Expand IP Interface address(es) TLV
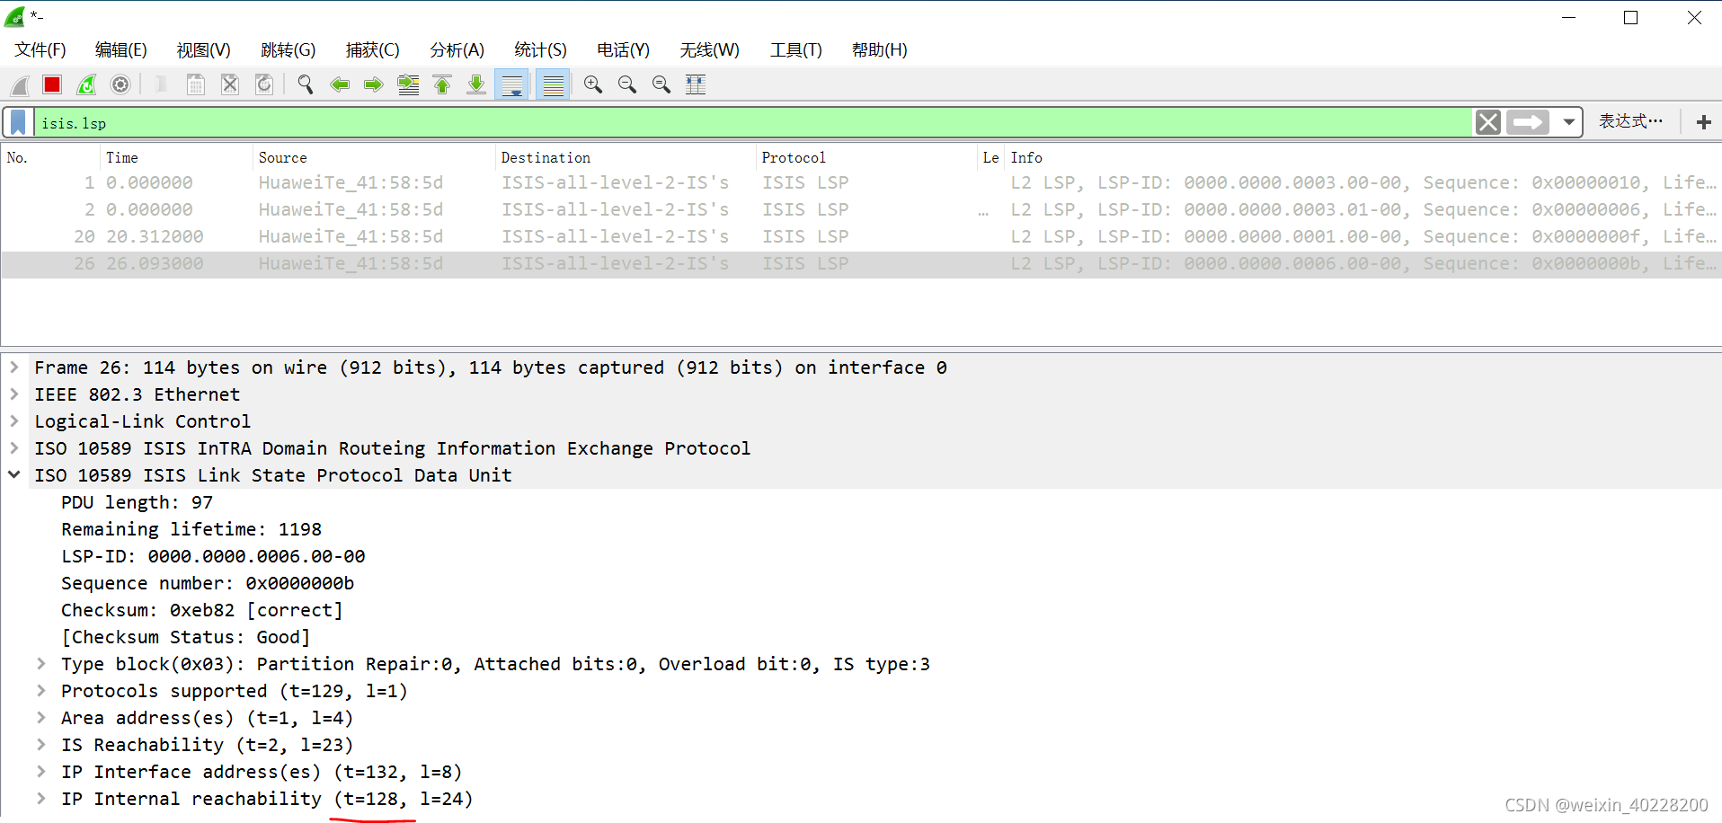 [41, 772]
